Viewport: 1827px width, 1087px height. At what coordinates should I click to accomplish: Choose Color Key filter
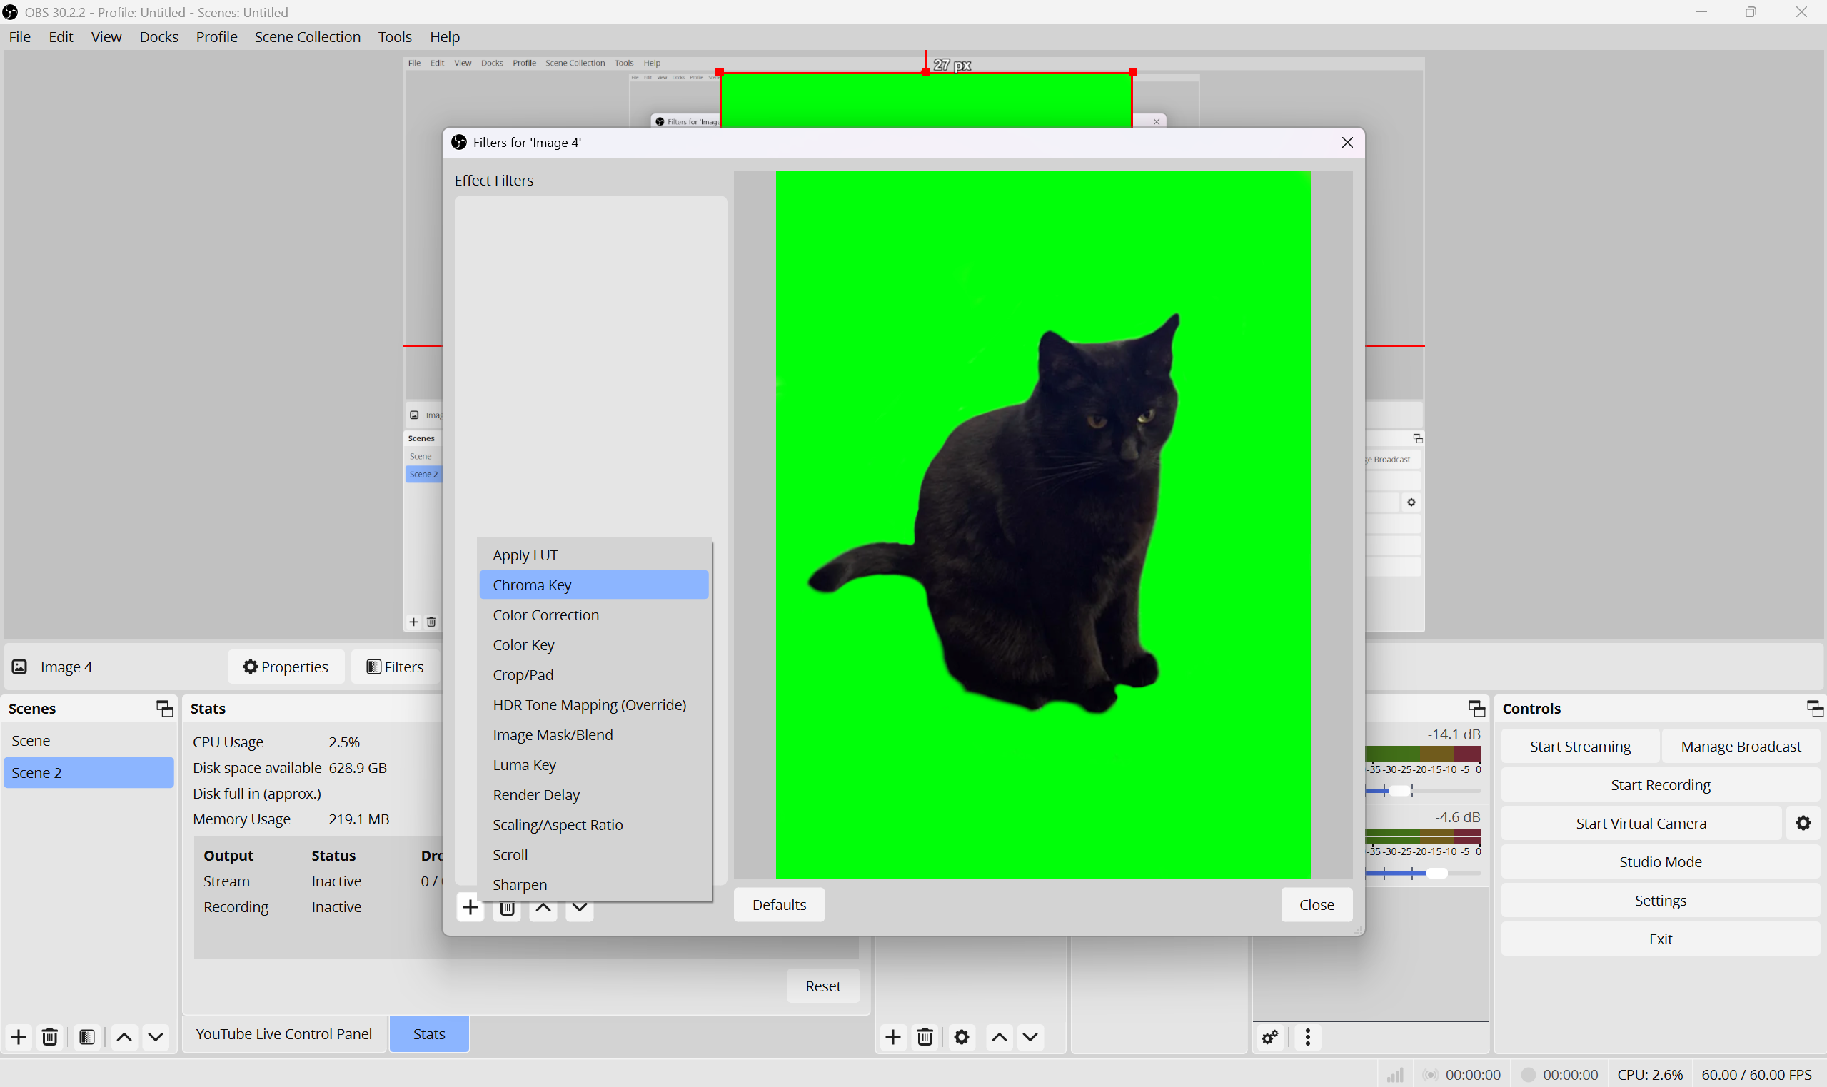(594, 645)
